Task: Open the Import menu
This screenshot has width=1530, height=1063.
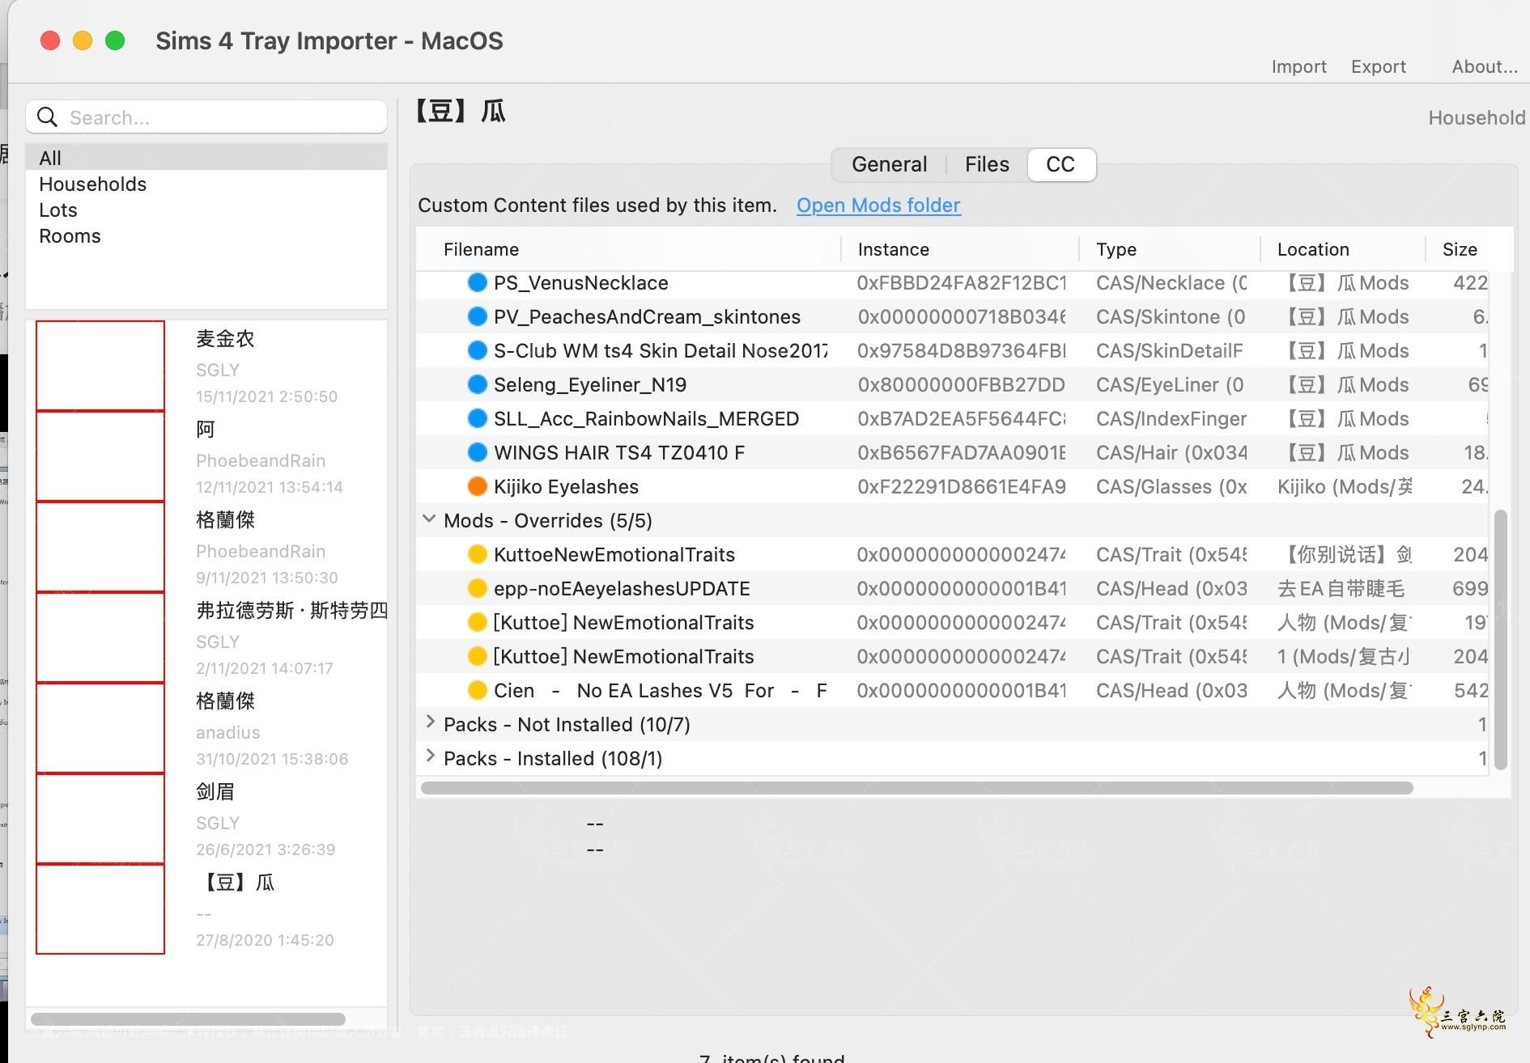Action: point(1298,66)
